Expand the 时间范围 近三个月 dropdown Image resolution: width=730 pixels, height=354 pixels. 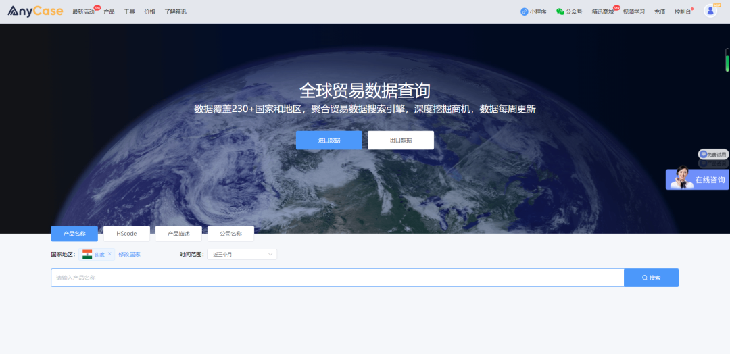(242, 255)
